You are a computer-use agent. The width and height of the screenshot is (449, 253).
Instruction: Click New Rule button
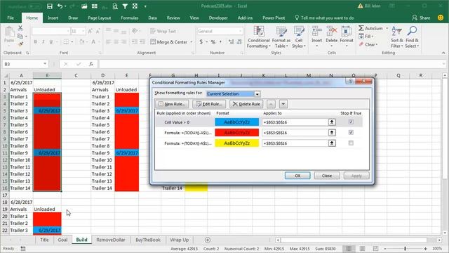172,104
